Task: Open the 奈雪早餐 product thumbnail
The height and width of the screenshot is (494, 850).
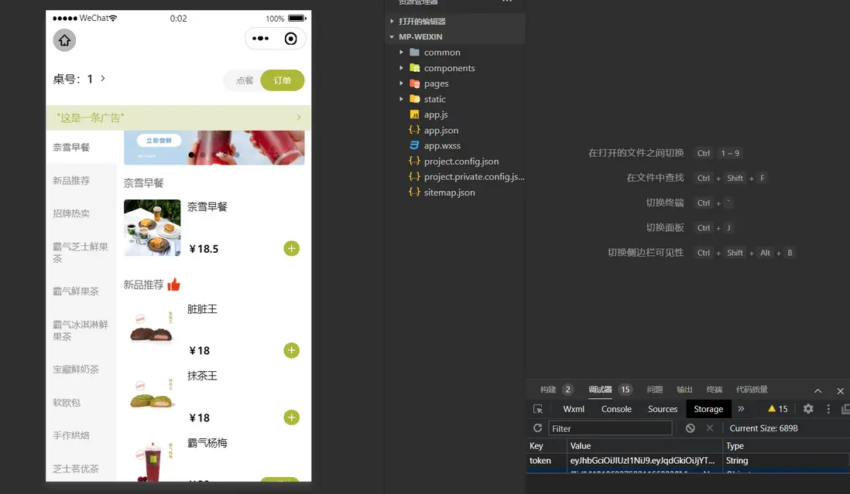Action: [x=153, y=228]
